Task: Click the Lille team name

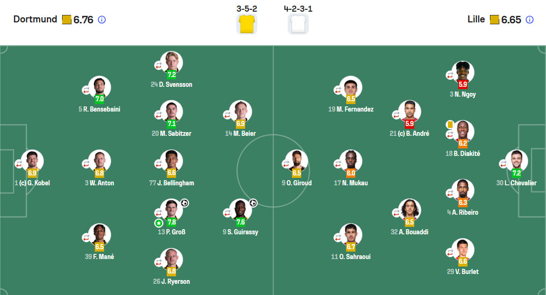Action: (x=476, y=19)
